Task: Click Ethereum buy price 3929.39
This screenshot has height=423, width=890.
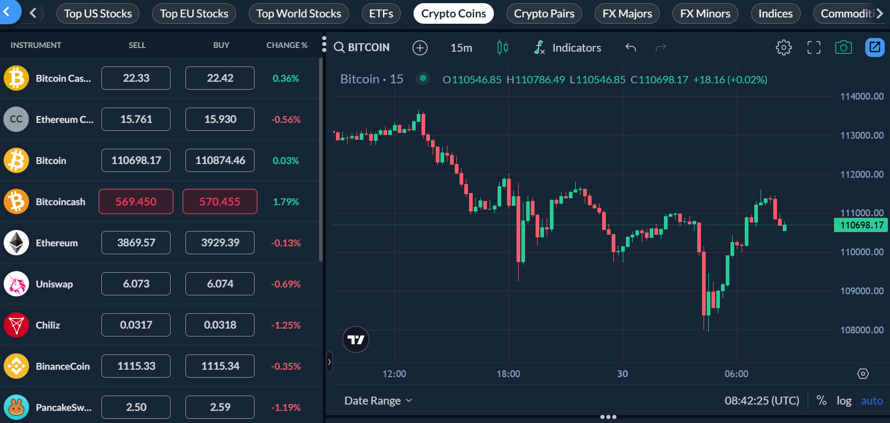Action: coord(220,243)
